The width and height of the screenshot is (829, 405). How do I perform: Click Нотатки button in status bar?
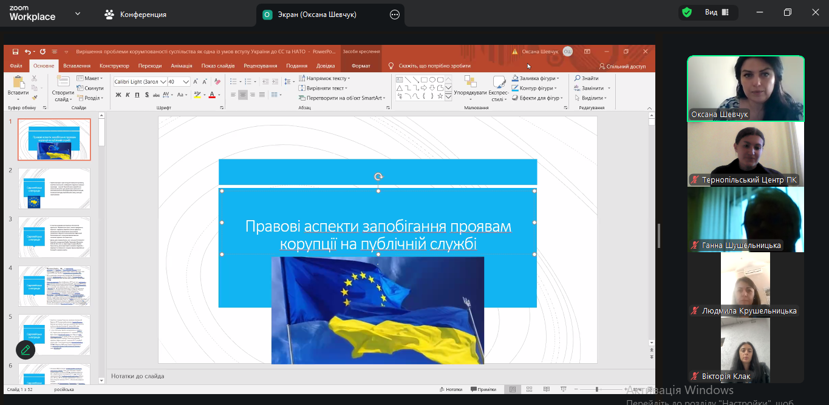click(450, 389)
